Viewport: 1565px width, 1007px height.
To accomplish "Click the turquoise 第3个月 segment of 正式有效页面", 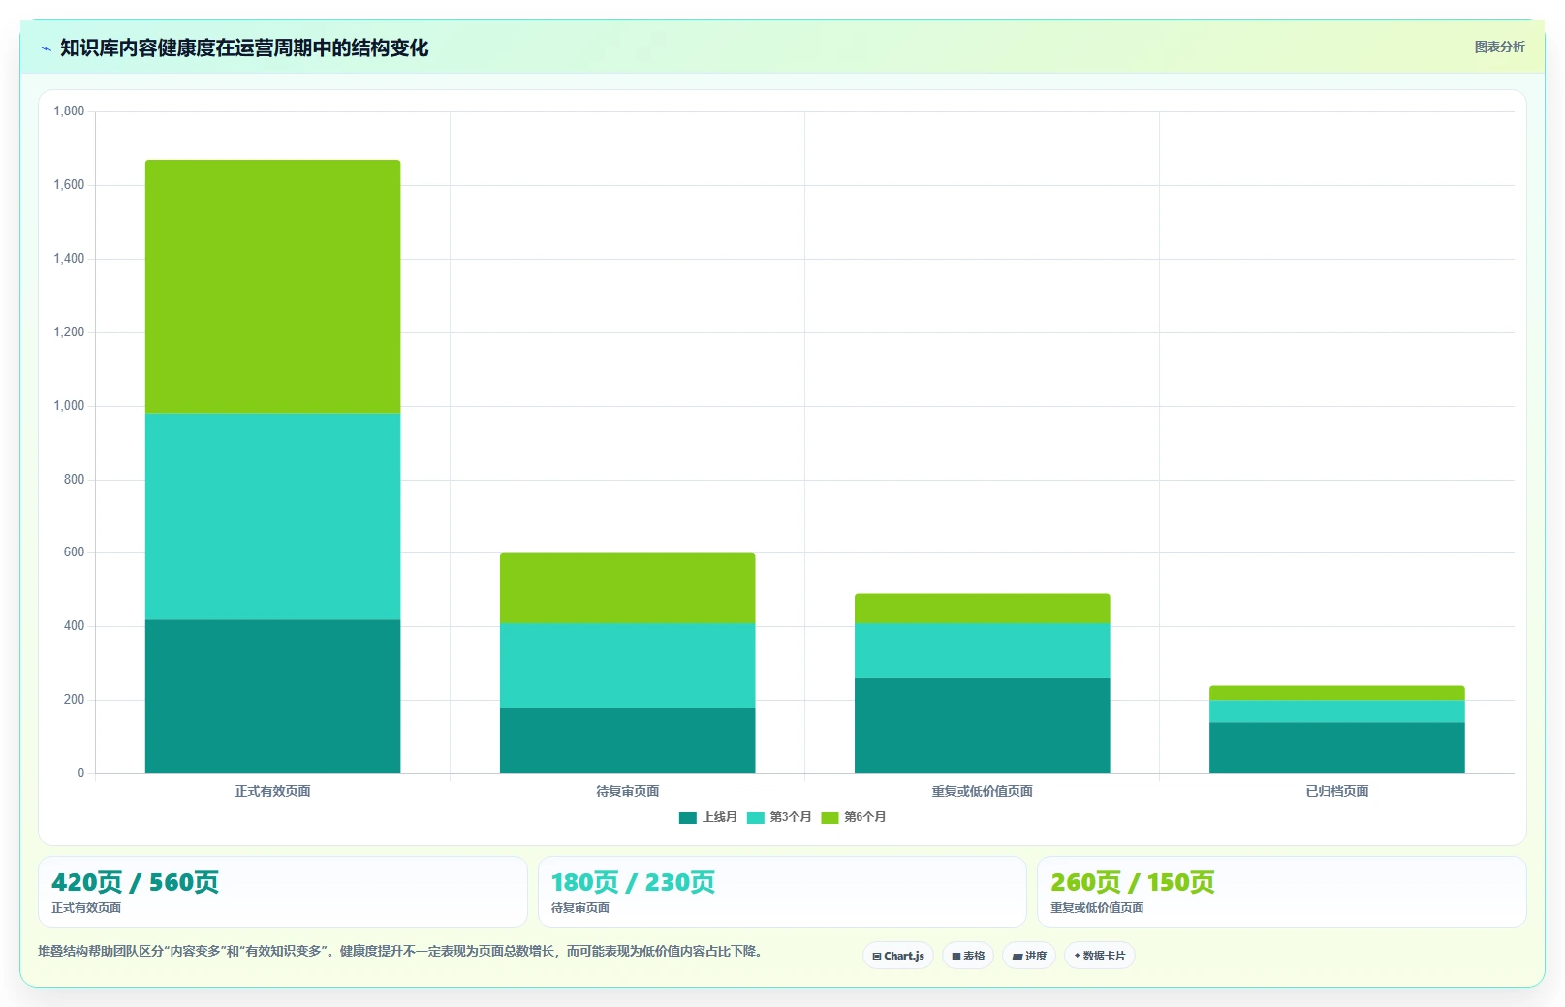I will coord(272,517).
